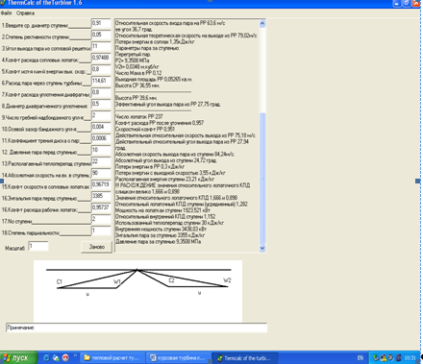Click the ThermCalc title bar app icon
The height and width of the screenshot is (364, 423).
[x=3, y=3]
